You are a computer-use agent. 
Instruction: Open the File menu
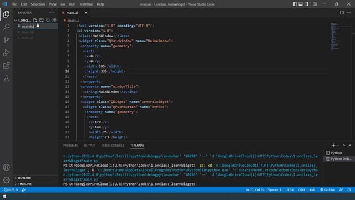click(x=14, y=4)
